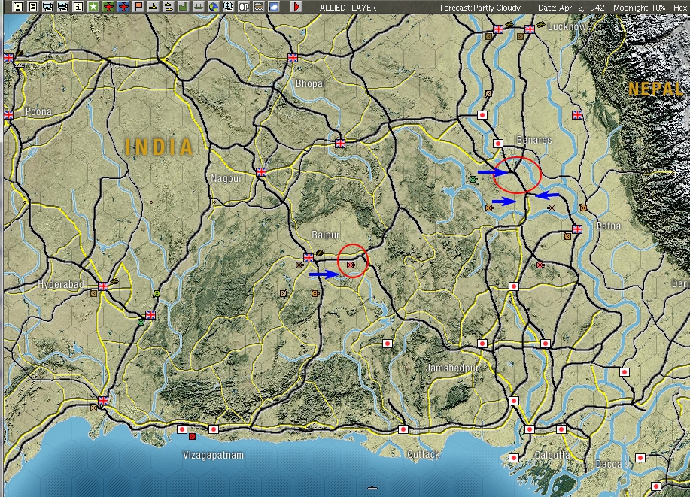Open the save game disk icon
The width and height of the screenshot is (690, 497).
[18, 7]
